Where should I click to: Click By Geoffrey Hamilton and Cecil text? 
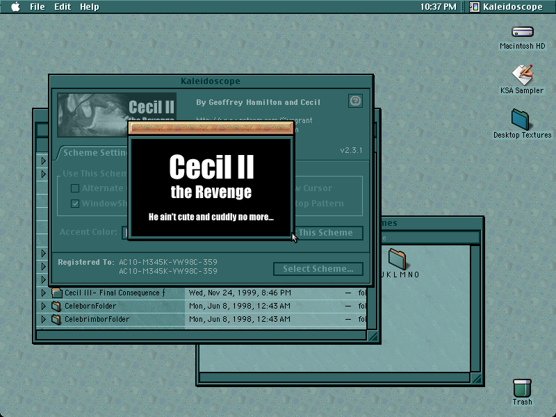(258, 102)
